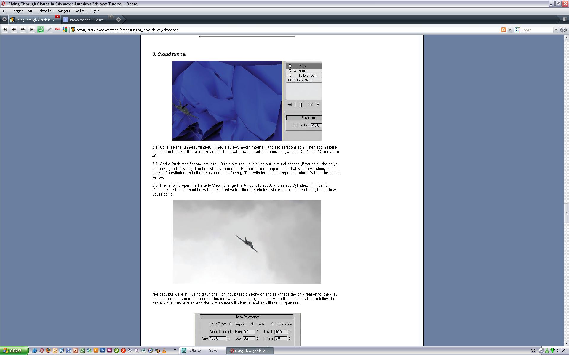Viewport: 569px width, 355px height.
Task: Launch InDesign from quick launch
Action: (109, 351)
